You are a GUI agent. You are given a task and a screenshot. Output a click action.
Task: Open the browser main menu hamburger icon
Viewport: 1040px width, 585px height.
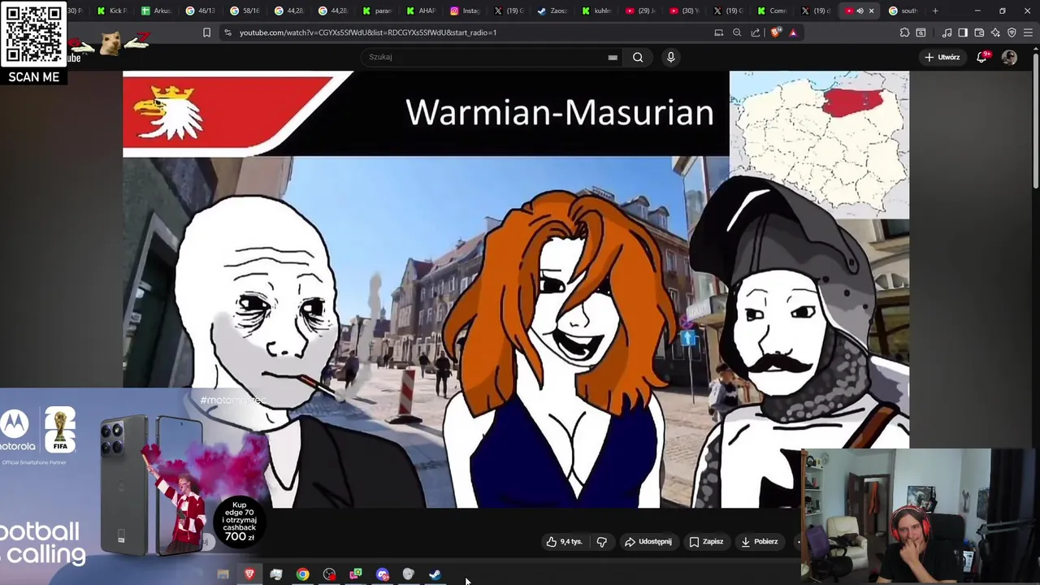1028,32
